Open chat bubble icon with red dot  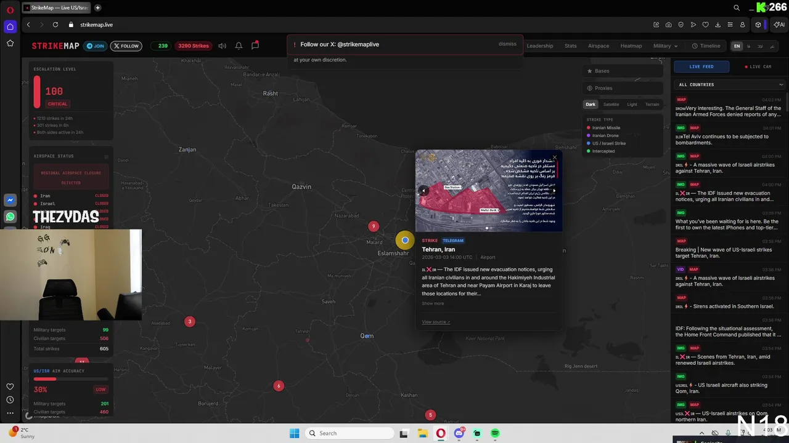[x=255, y=46]
